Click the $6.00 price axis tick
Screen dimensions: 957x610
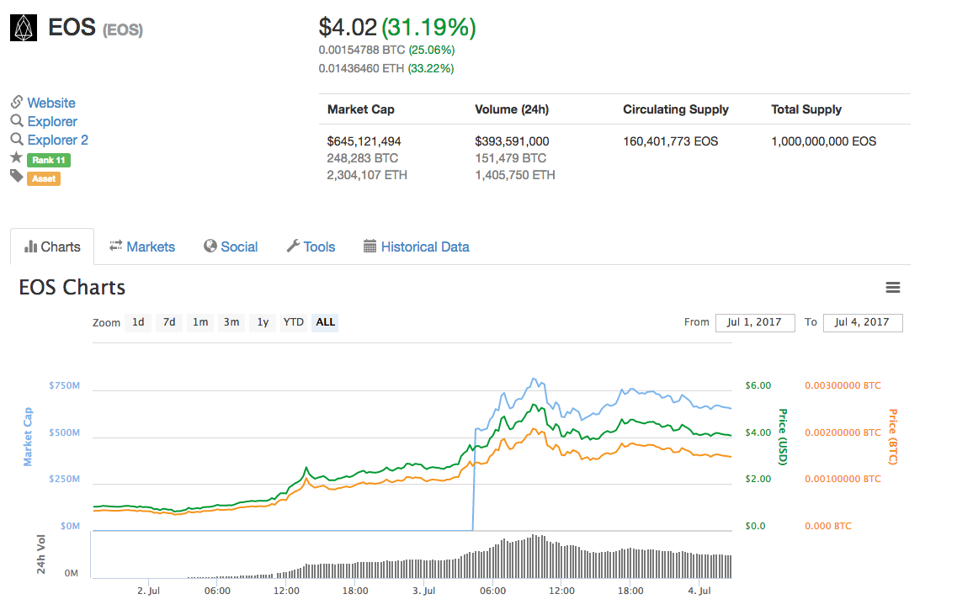coord(758,385)
